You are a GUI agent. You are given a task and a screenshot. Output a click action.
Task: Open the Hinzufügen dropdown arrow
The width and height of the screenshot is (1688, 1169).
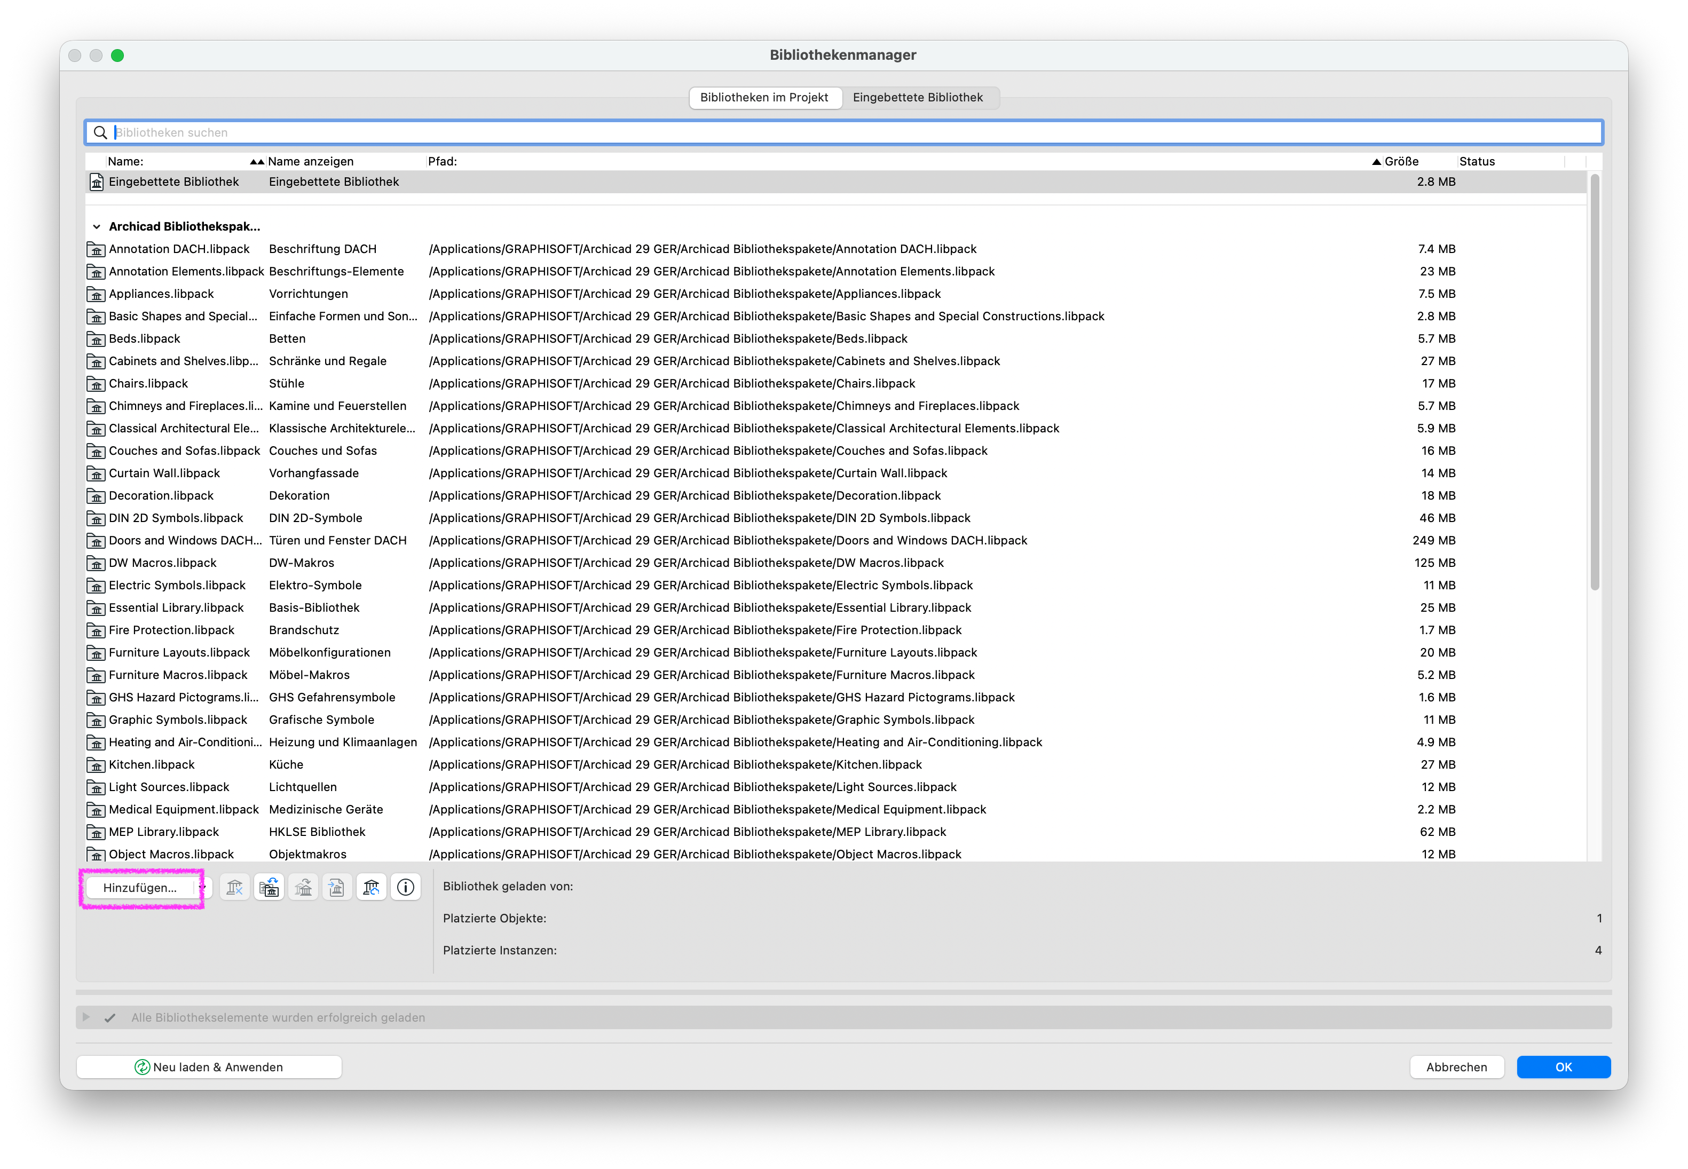click(203, 887)
